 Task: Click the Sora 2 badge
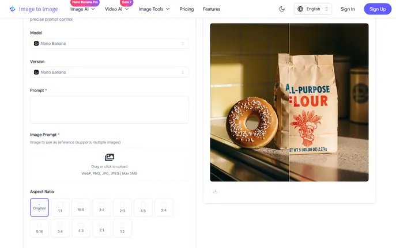point(126,3)
